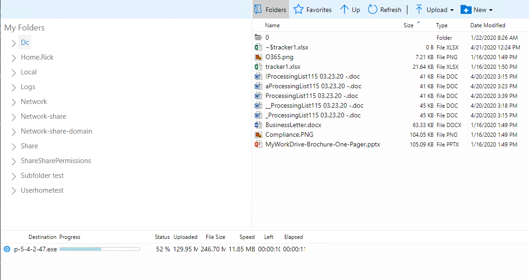Click the PowerPoint icon for MyWorkDrive brochure
Viewport: 529px width, 280px height.
pyautogui.click(x=258, y=145)
